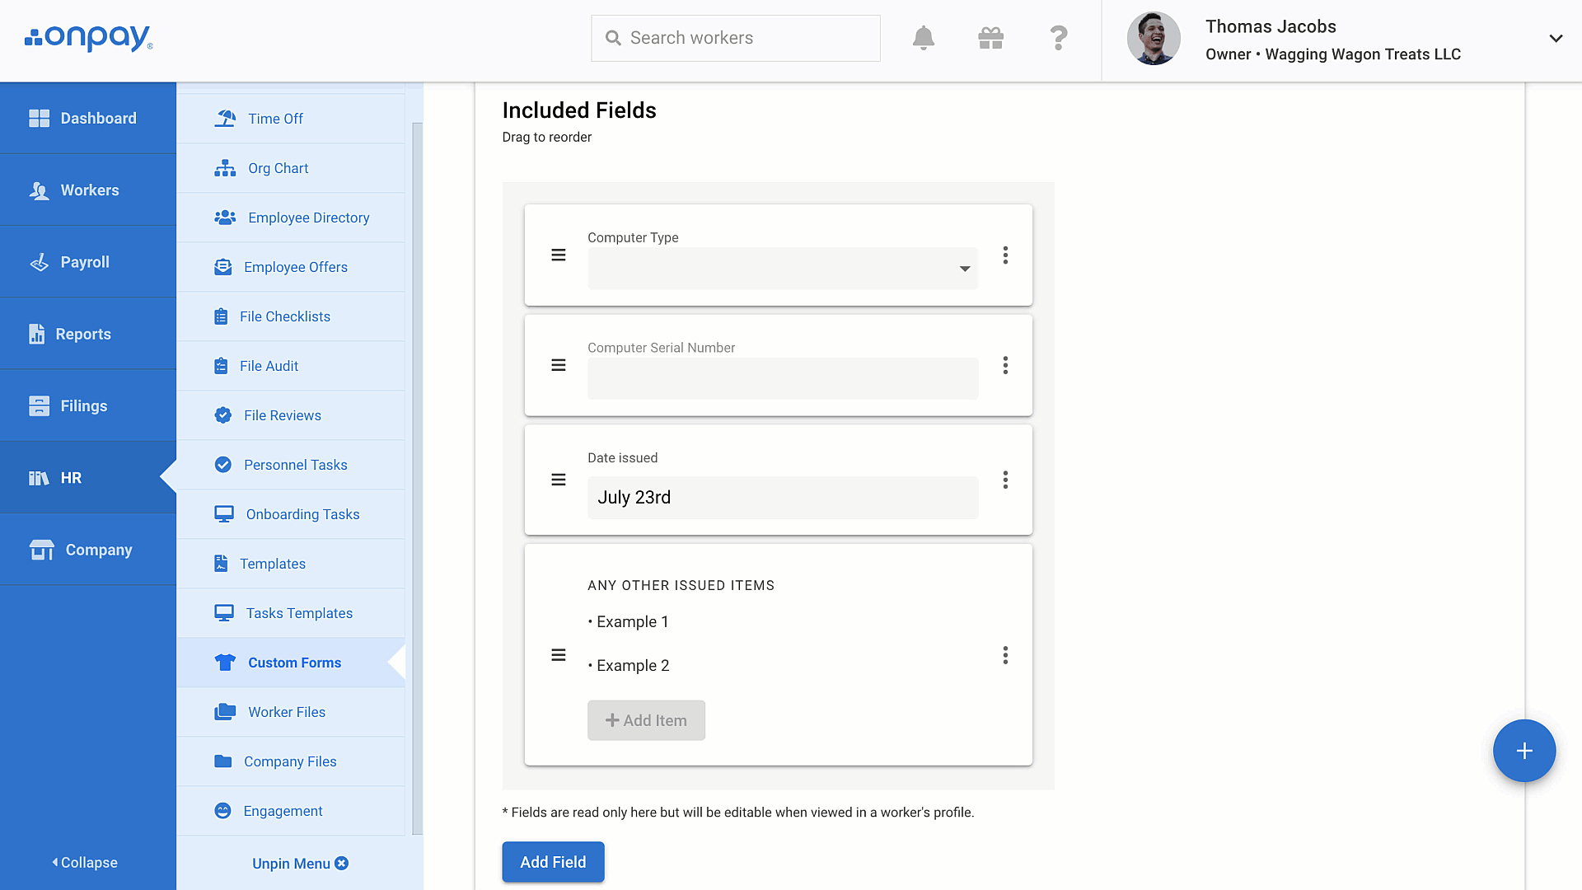
Task: Click the Add Field button
Action: [553, 862]
